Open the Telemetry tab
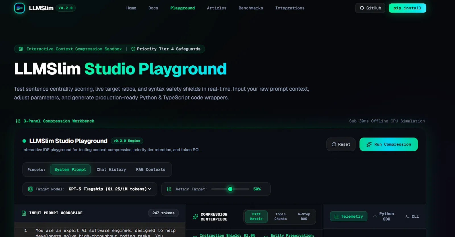The image size is (455, 237). [349, 216]
